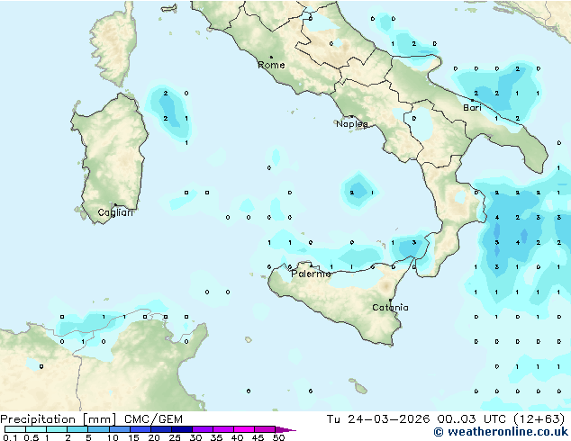This screenshot has width=571, height=441.
Task: Pick the legend swatch between 2 and 5
Action: [77, 429]
